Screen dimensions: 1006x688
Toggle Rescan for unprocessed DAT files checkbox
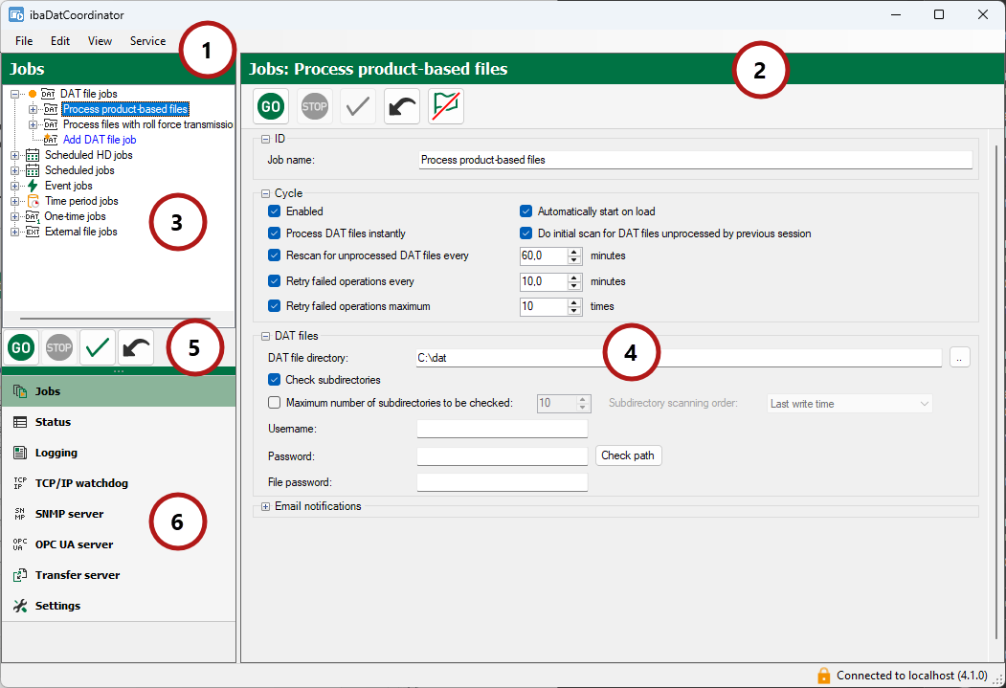tap(274, 255)
